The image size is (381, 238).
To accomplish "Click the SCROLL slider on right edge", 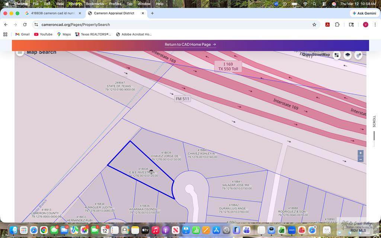I will pyautogui.click(x=374, y=136).
